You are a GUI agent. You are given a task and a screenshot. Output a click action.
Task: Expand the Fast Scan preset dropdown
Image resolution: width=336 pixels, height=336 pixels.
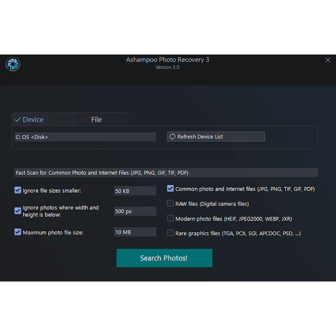coord(166,173)
